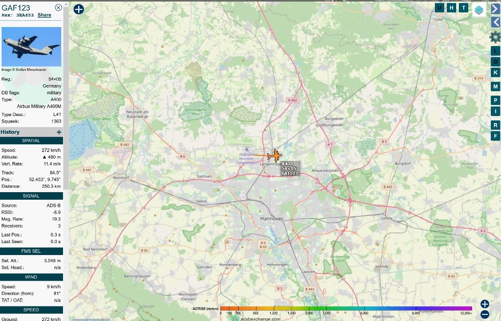The image size is (501, 321).
Task: Collapse sidebar with left chevron arrow
Action: pyautogui.click(x=495, y=22)
